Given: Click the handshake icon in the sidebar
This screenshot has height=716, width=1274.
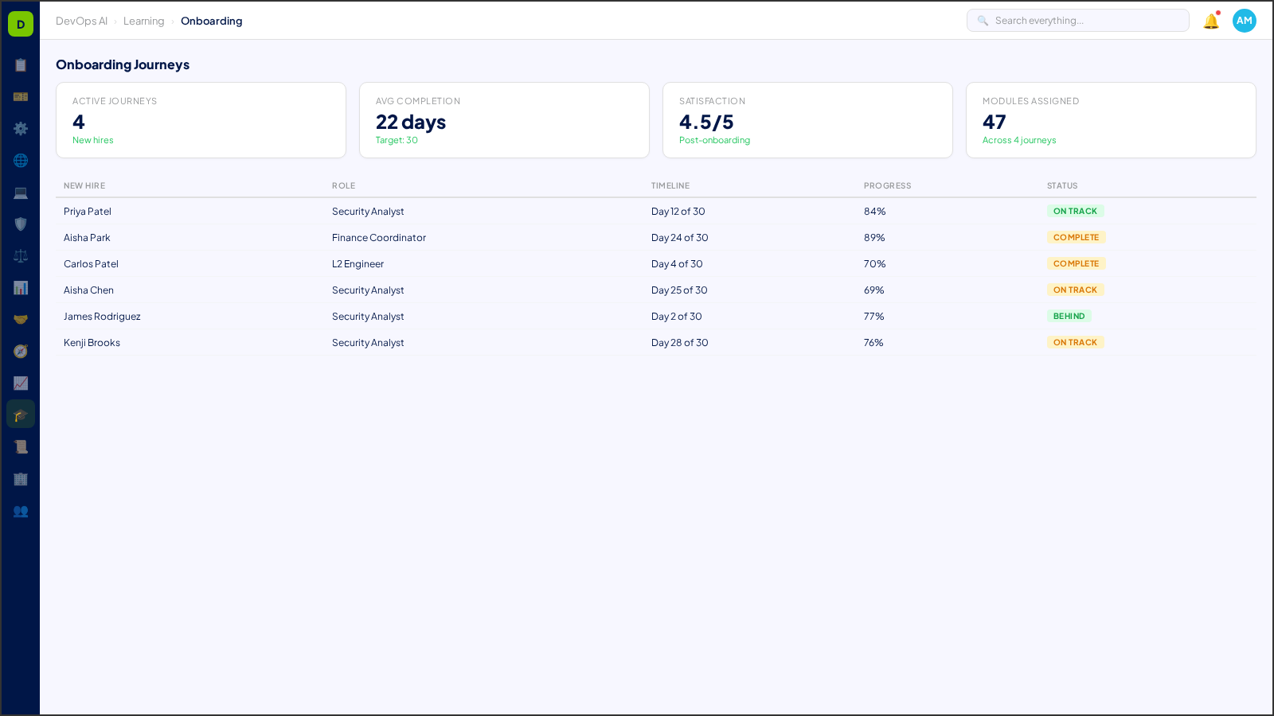Looking at the screenshot, I should (21, 319).
